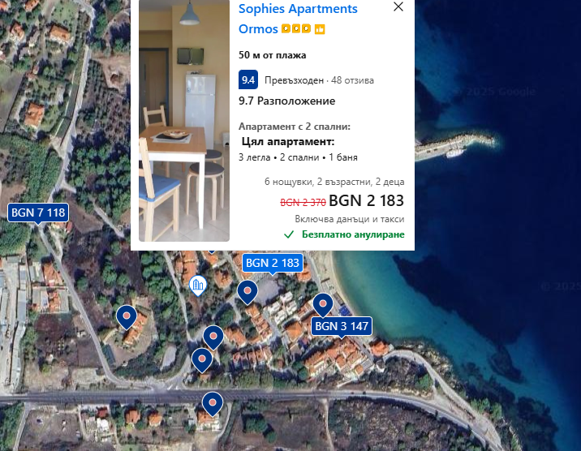This screenshot has height=451, width=581.
Task: Click the pin directly below BGN 2 183 marker
Action: click(x=247, y=292)
